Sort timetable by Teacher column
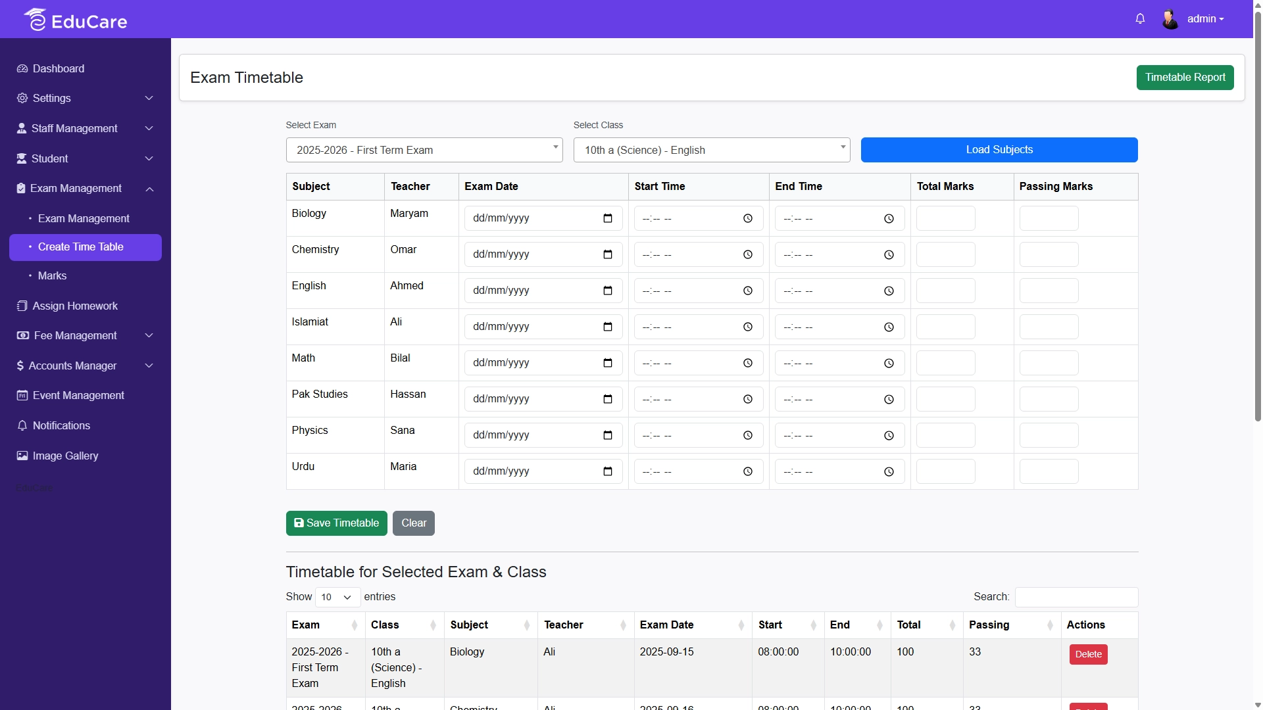1263x710 pixels. tap(585, 625)
